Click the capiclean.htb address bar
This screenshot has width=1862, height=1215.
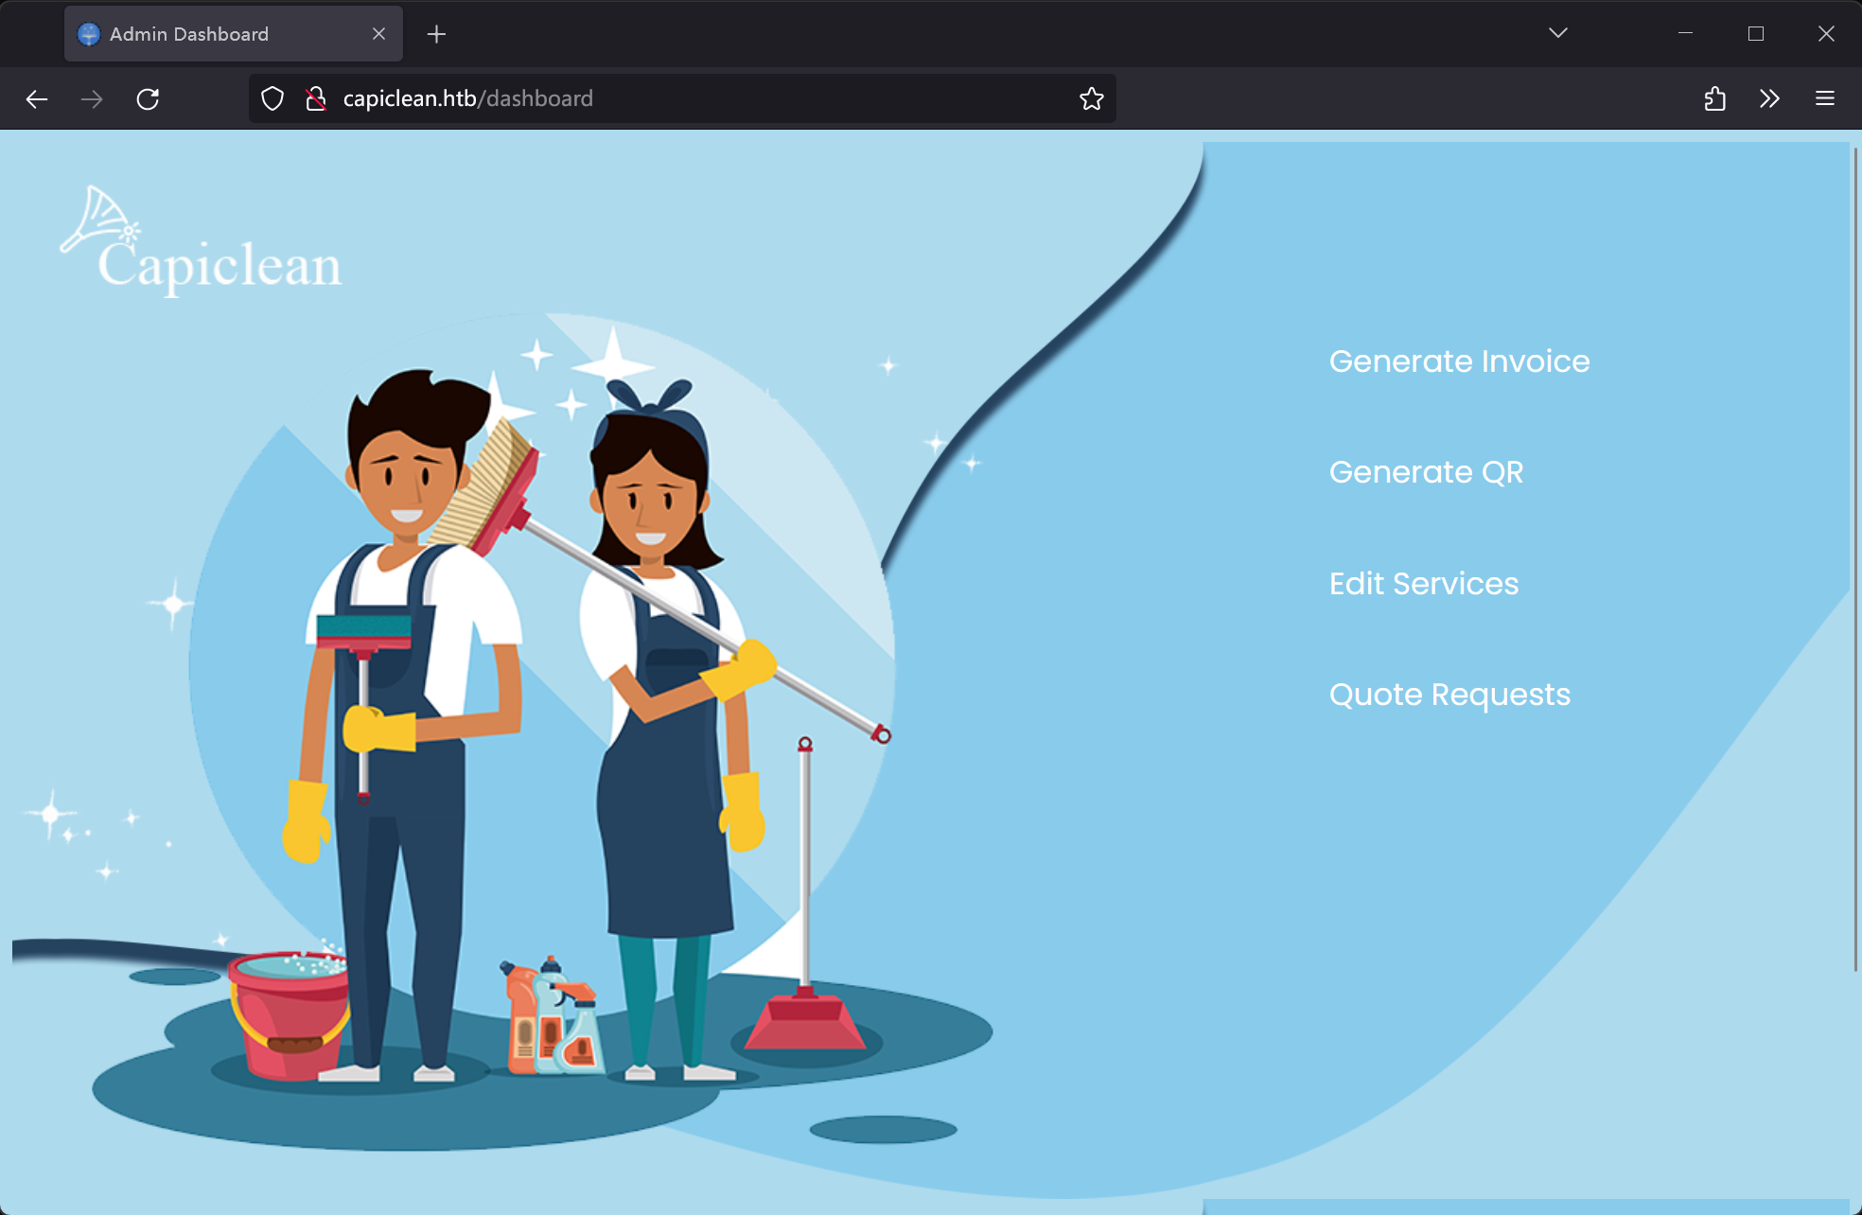700,98
